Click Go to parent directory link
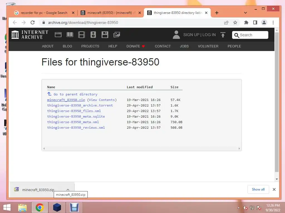Screen dimensions: 285x213 point(75,94)
